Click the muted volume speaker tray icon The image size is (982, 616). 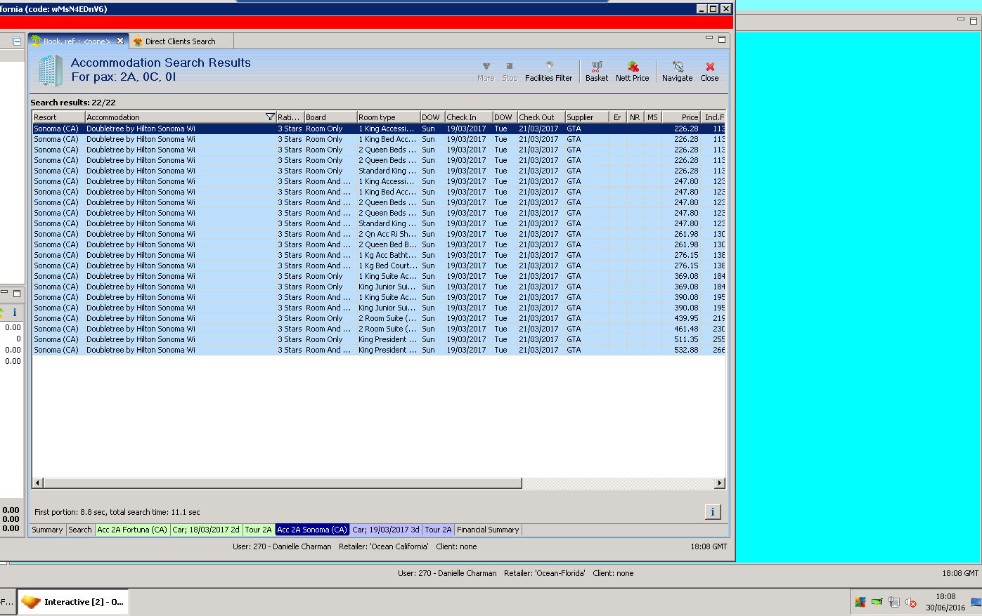(911, 602)
